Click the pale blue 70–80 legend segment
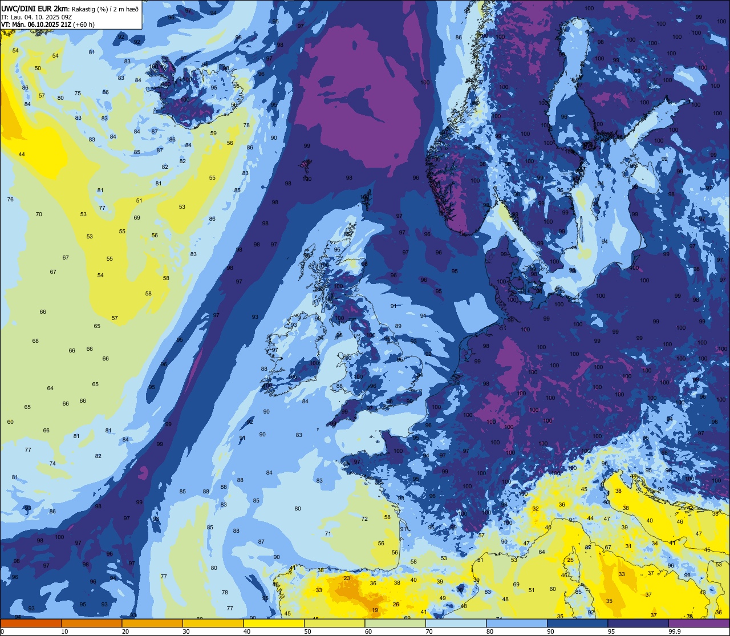Screen dimensions: 730x636 point(456,623)
